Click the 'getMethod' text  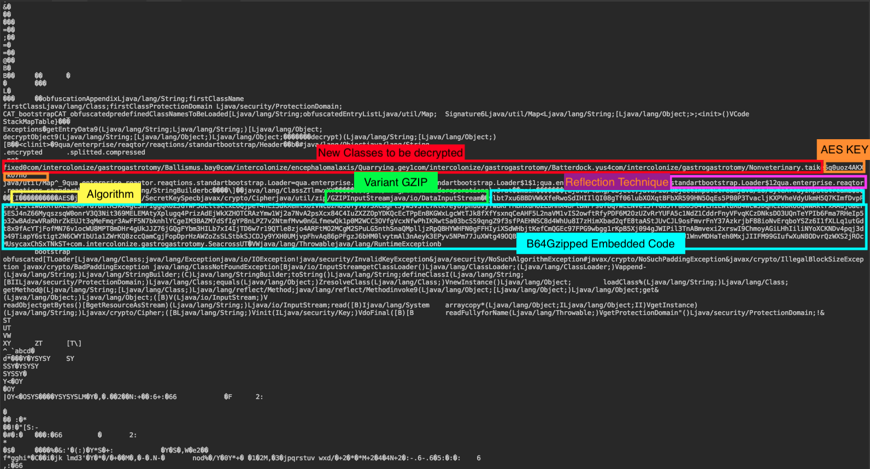(21, 290)
